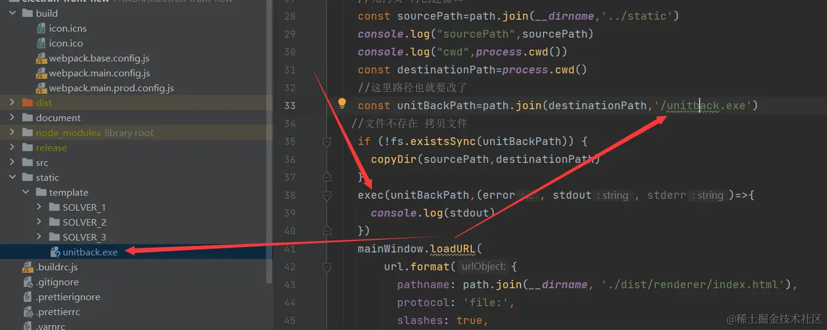Viewport: 827px width, 330px height.
Task: Click line number 41 in the gutter
Action: [289, 249]
